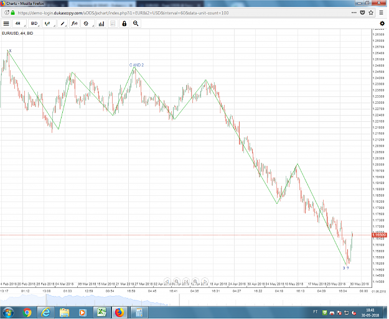
Task: Bookmark this page with star icon
Action: pos(371,12)
